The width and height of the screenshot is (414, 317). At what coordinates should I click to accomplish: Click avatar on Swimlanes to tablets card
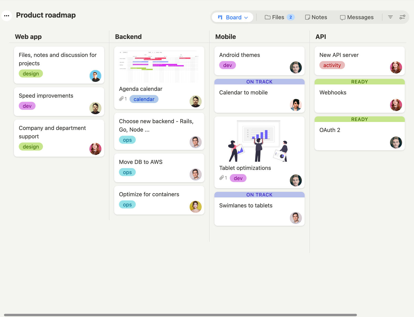point(296,218)
